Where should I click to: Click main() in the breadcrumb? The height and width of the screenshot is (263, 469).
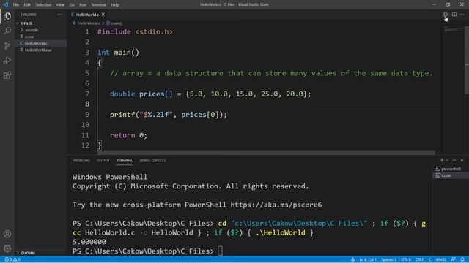pos(117,23)
